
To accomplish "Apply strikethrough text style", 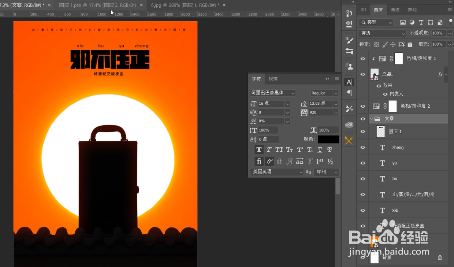I will pyautogui.click(x=330, y=149).
